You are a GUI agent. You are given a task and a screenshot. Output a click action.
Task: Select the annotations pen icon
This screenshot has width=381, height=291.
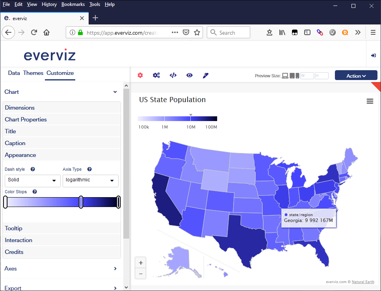(205, 75)
